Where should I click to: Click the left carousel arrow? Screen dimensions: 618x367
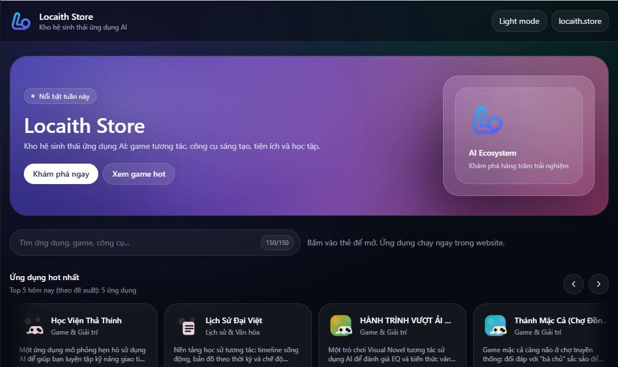574,283
